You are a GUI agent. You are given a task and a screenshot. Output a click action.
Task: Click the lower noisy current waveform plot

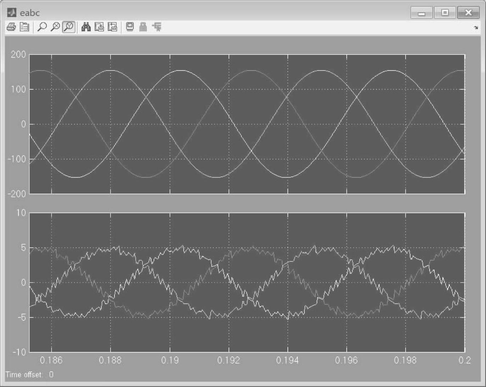pos(247,282)
